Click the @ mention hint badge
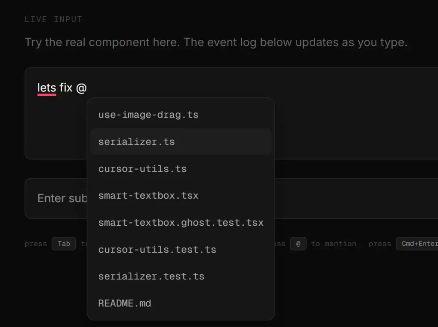Screen dimensions: 438x327 click(298, 244)
